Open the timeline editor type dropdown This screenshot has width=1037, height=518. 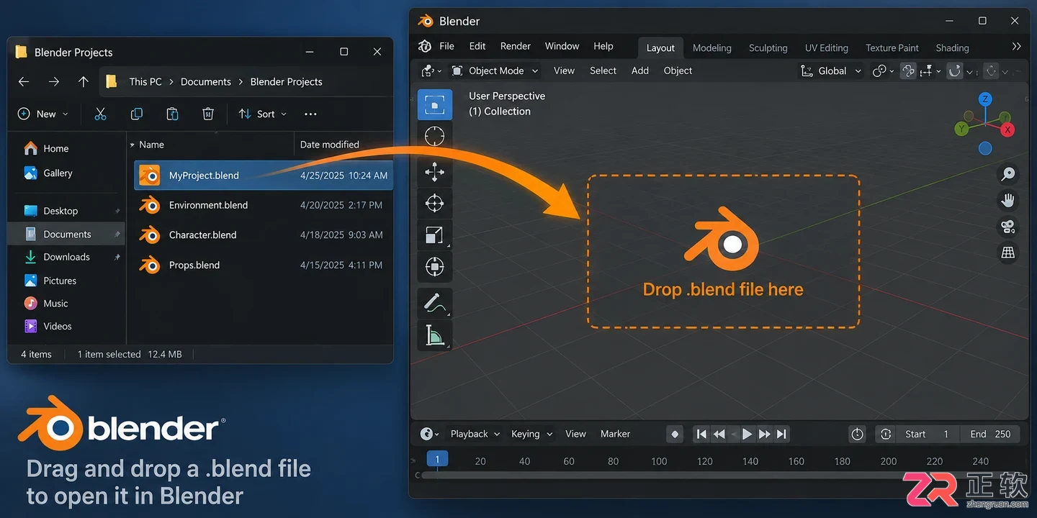click(x=430, y=434)
